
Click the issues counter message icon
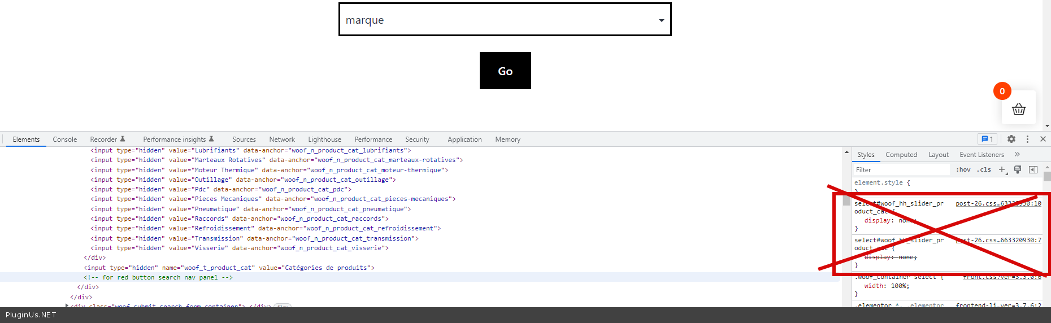click(x=987, y=139)
